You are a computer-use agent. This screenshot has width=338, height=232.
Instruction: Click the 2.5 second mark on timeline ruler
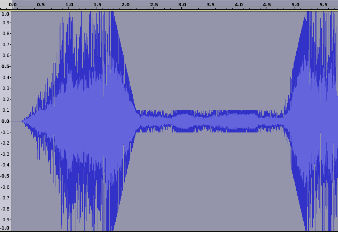click(x=154, y=5)
